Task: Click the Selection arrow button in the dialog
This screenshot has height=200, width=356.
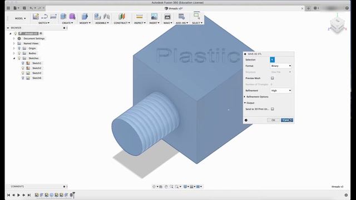Action: point(272,59)
